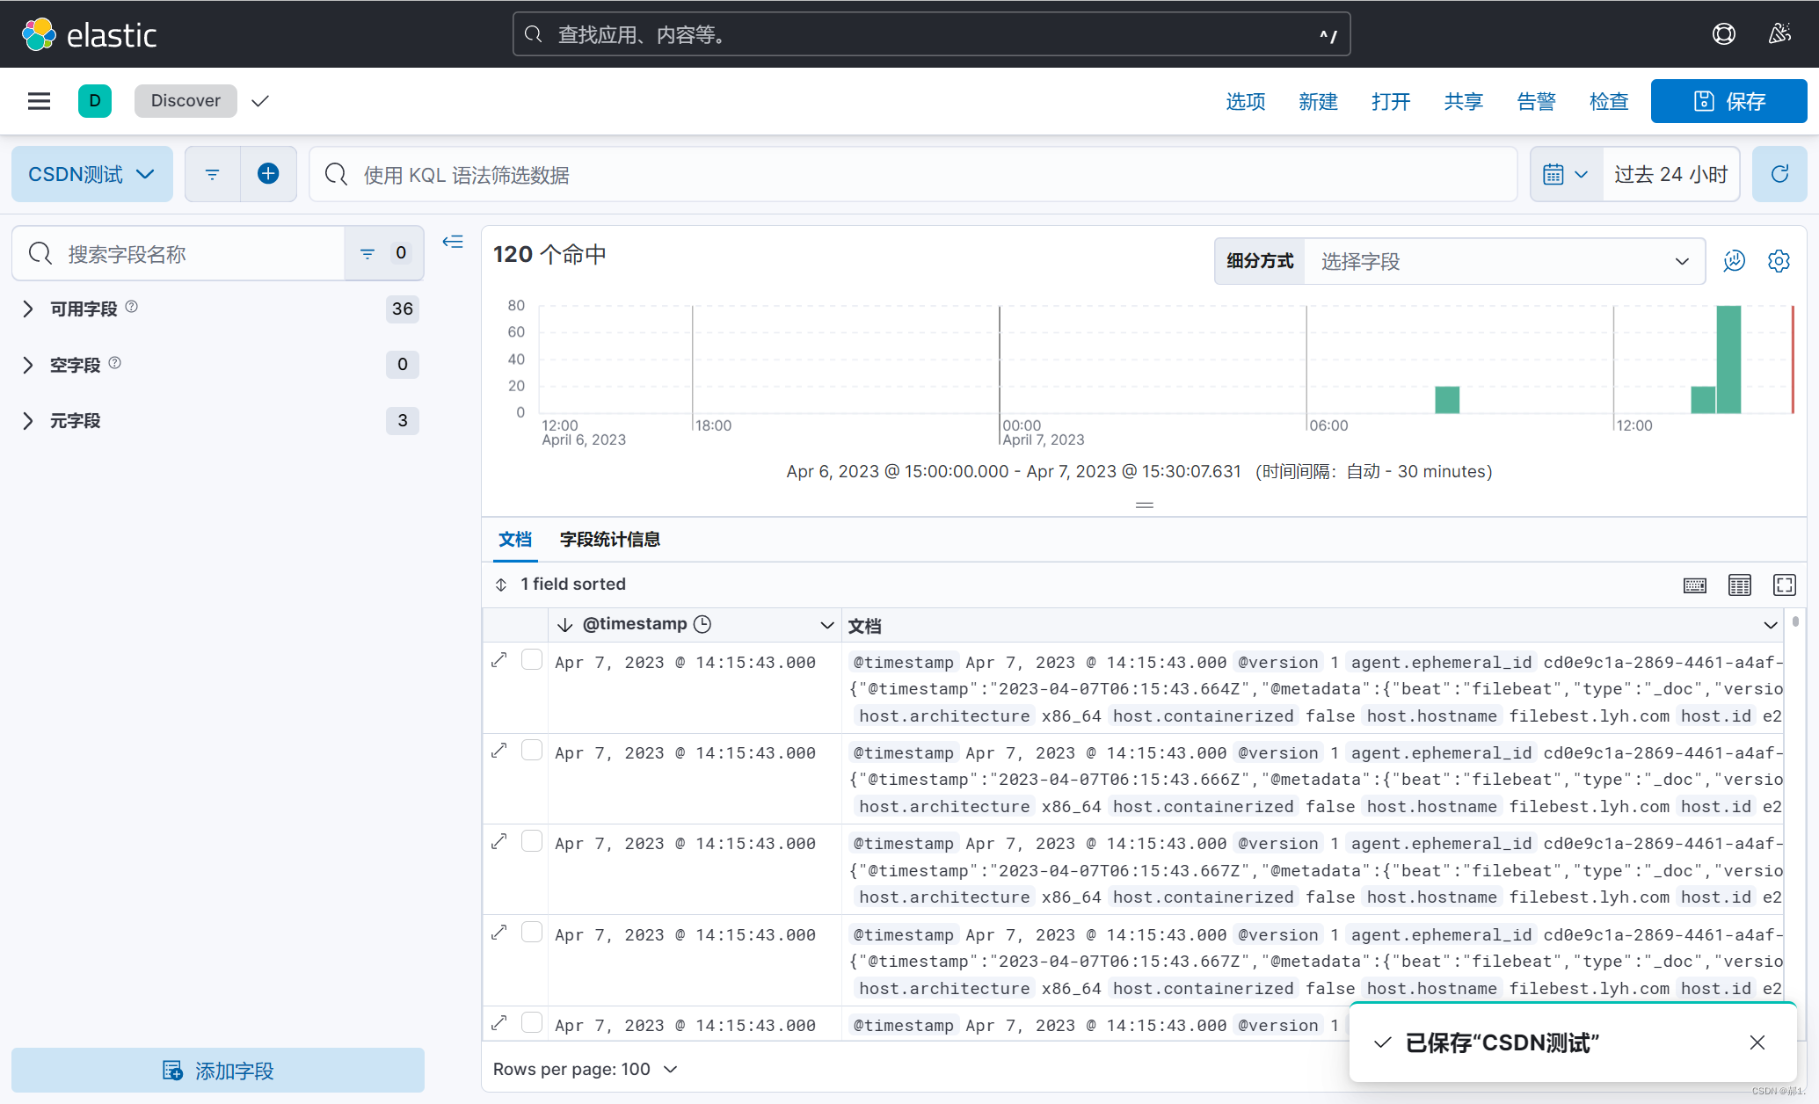Open the 选项 menu

point(1246,101)
